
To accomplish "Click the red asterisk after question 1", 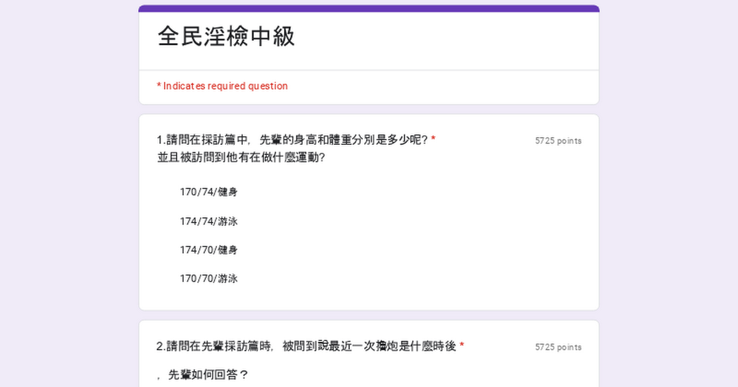I will [x=434, y=139].
